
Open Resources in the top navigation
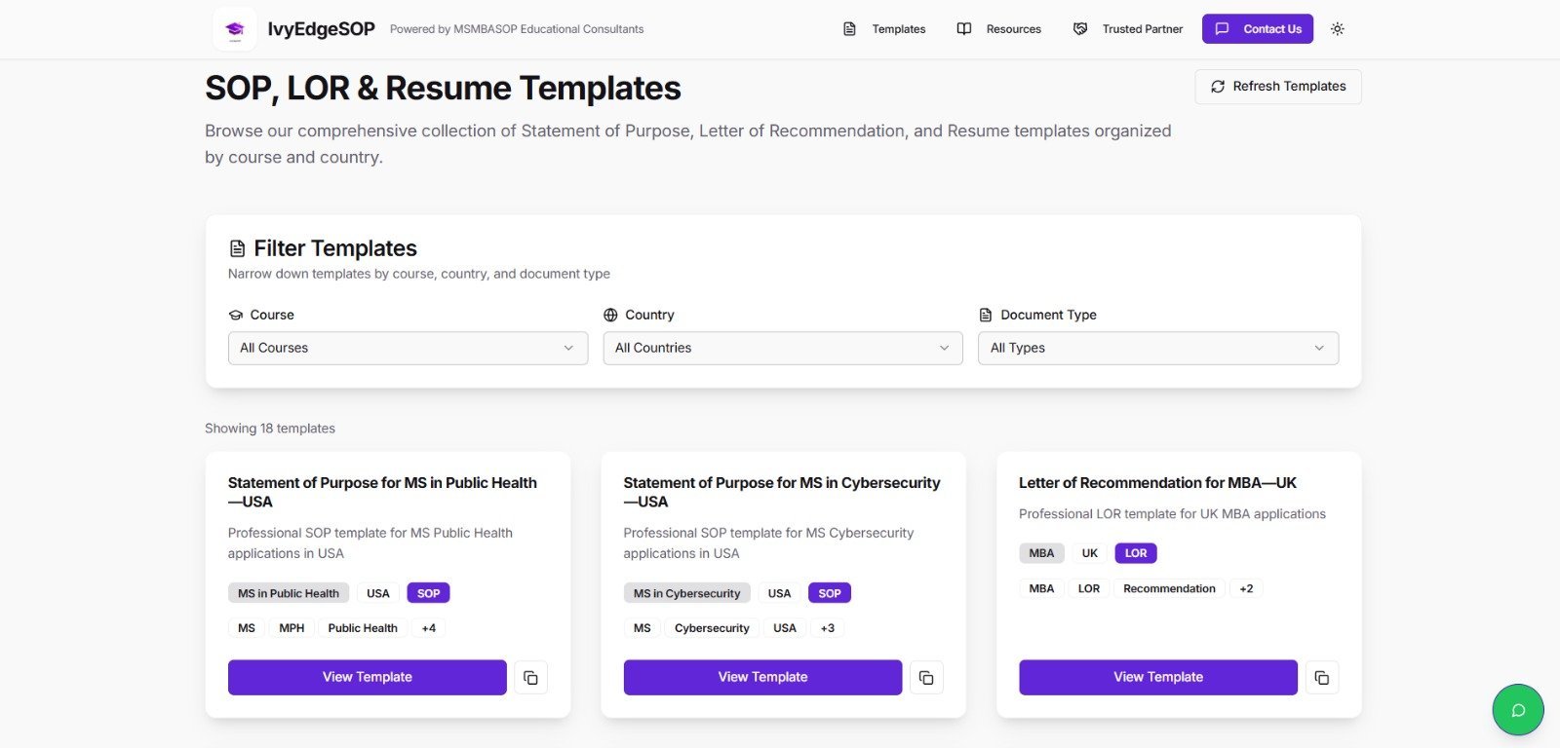[x=1013, y=29]
